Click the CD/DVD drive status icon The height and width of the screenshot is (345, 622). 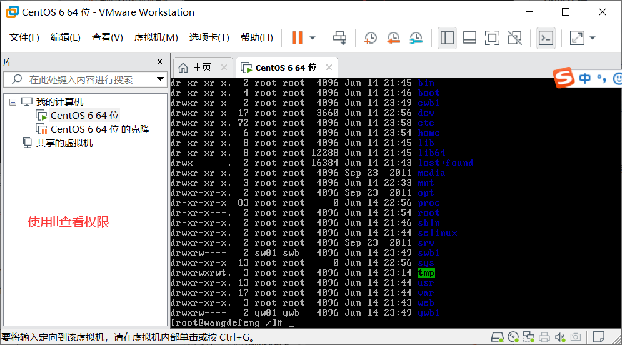[x=513, y=337]
